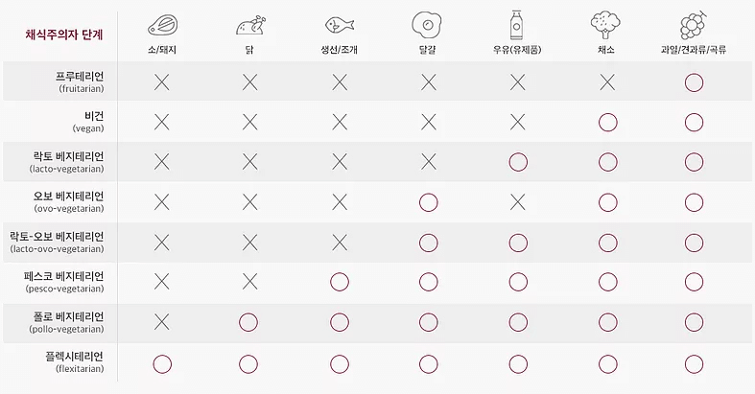Viewport: 755px width, 394px height.
Task: Click the vegetable circle in vegan row
Action: (x=606, y=122)
